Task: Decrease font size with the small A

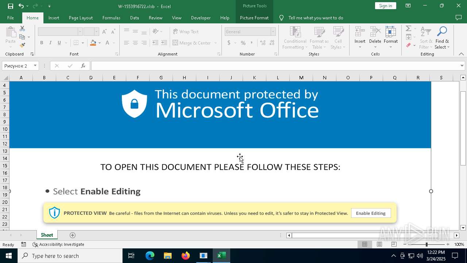Action: click(x=113, y=32)
